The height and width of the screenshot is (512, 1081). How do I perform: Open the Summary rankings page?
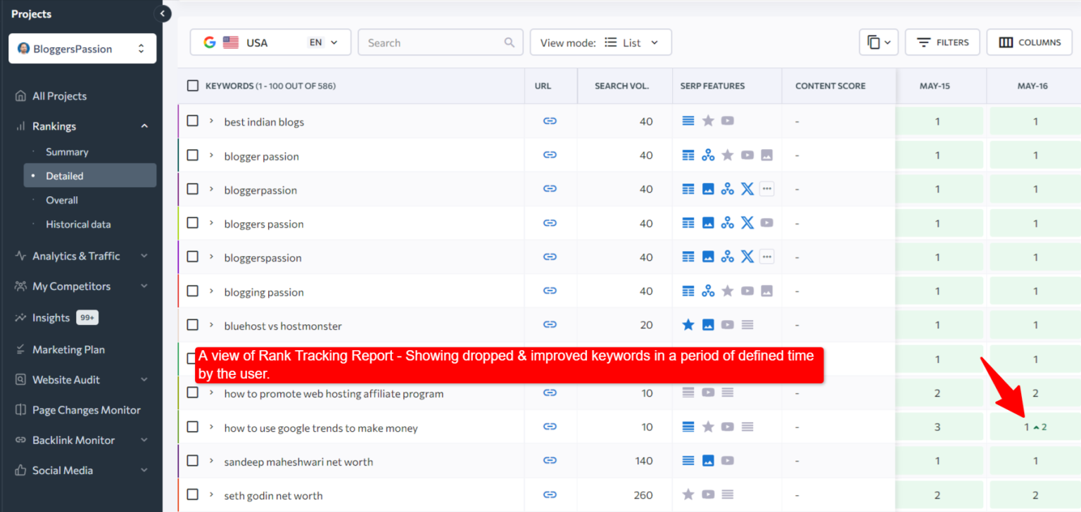point(67,152)
